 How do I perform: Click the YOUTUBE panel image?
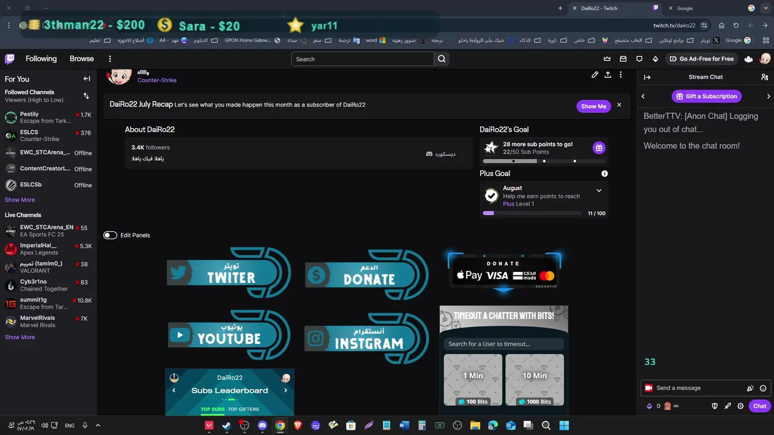point(229,335)
